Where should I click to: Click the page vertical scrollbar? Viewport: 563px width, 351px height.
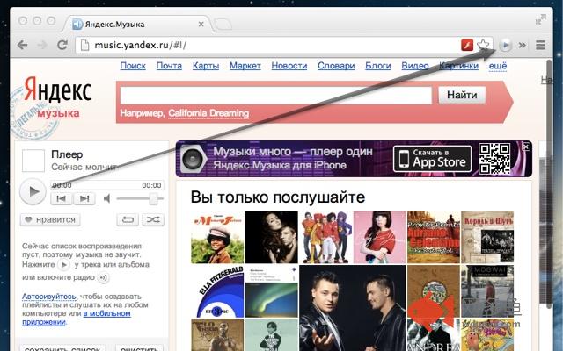click(x=549, y=184)
